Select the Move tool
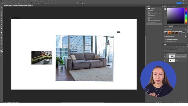The image size is (188, 106). 1,7
